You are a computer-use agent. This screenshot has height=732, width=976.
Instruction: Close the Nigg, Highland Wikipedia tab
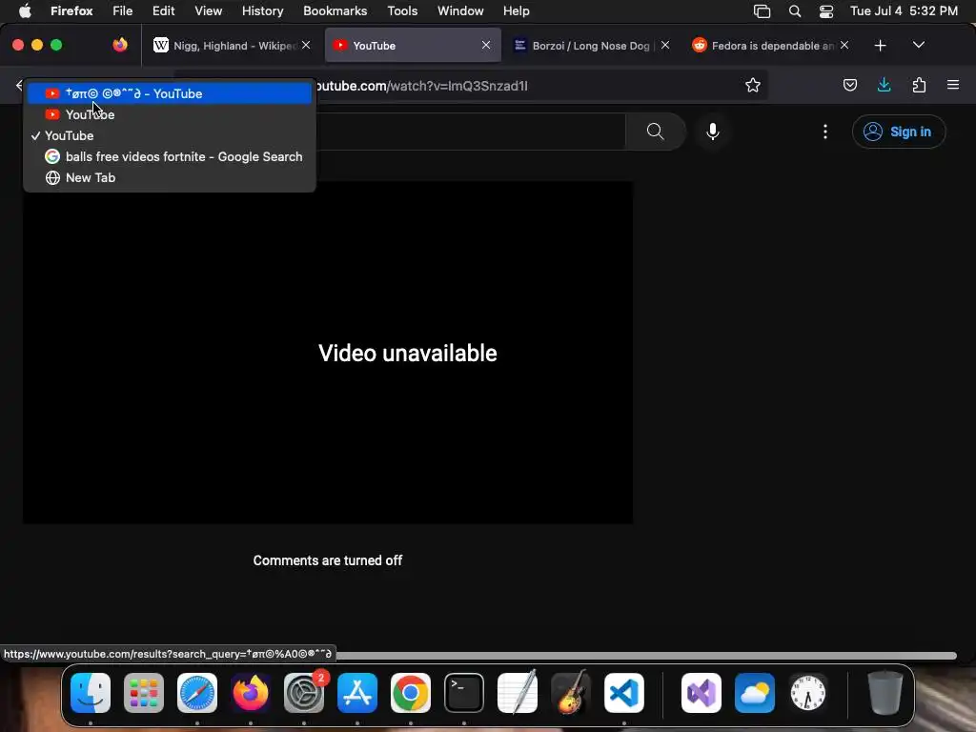[306, 45]
